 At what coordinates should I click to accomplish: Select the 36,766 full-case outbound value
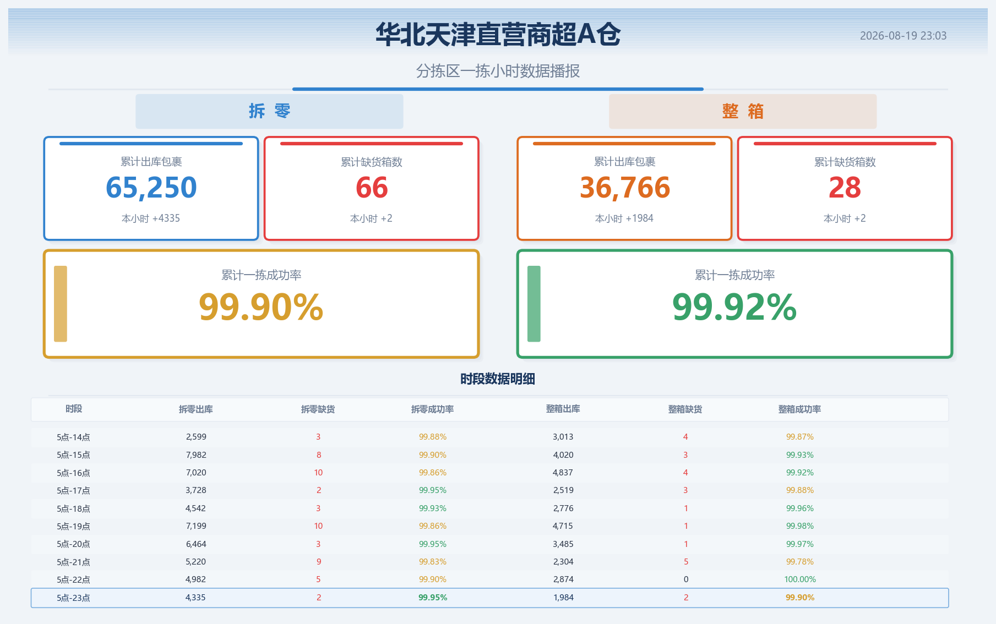click(625, 188)
